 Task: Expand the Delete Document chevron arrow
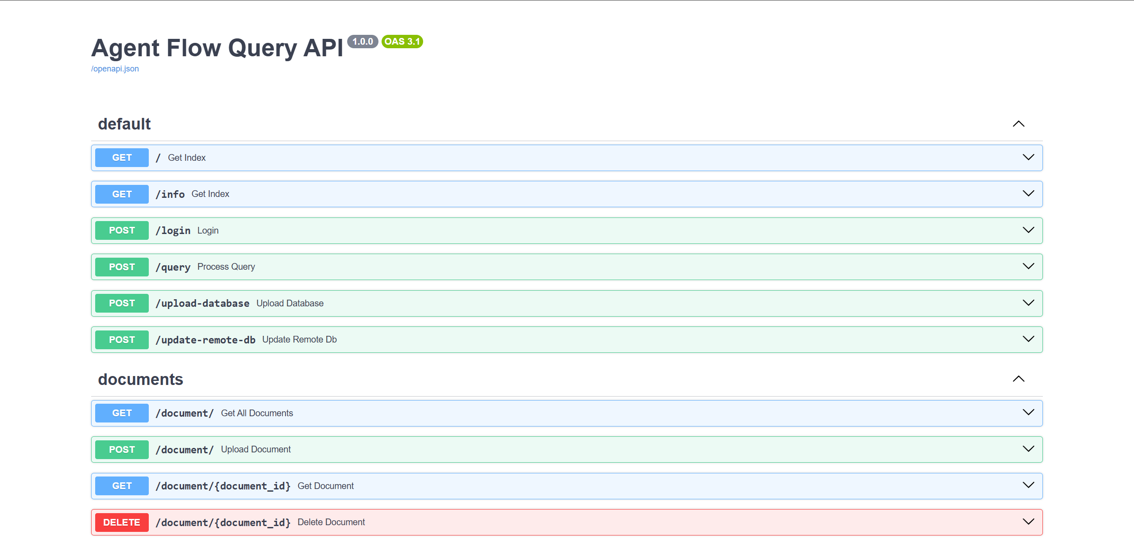click(x=1028, y=522)
